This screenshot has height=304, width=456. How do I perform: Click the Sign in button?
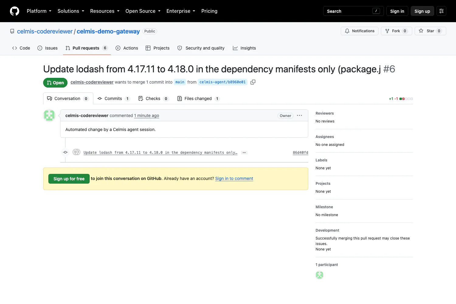coord(397,11)
